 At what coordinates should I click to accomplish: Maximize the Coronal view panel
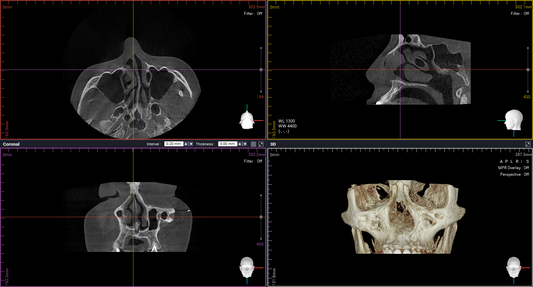click(261, 144)
